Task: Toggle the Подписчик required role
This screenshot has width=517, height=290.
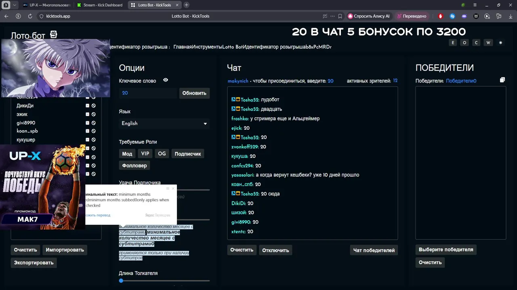Action: (x=188, y=154)
